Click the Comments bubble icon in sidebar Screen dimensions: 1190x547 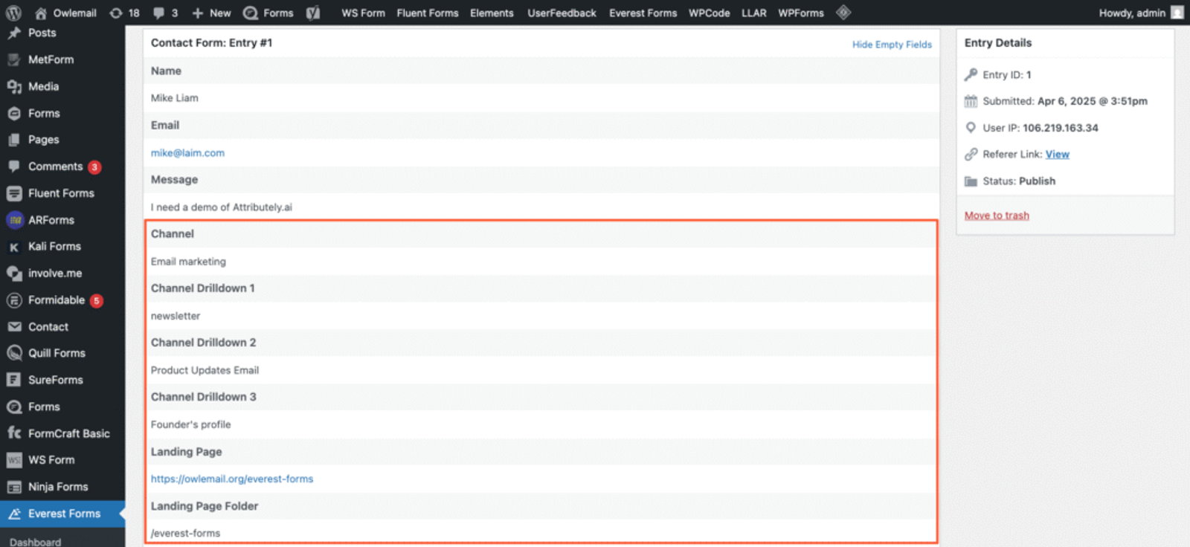click(x=14, y=166)
